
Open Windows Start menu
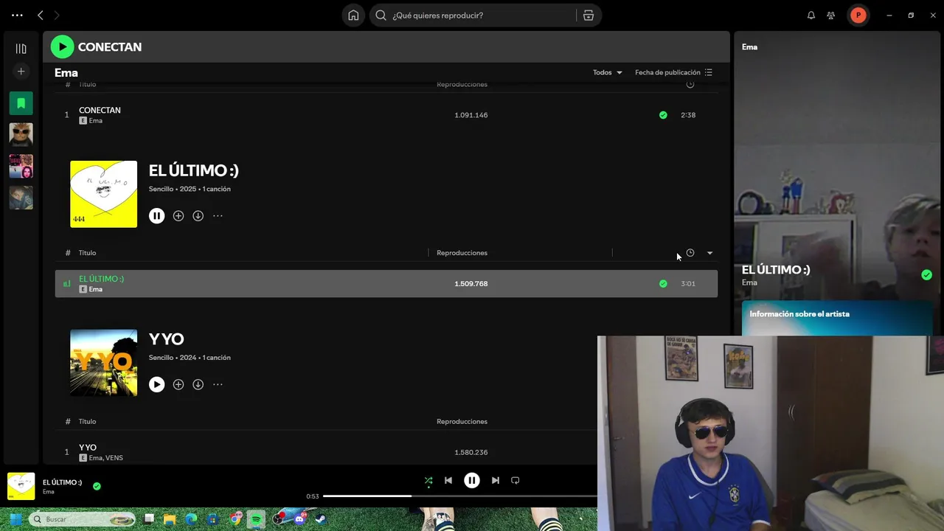click(15, 519)
